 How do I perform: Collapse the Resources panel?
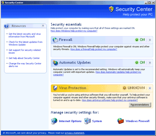(x=43, y=26)
